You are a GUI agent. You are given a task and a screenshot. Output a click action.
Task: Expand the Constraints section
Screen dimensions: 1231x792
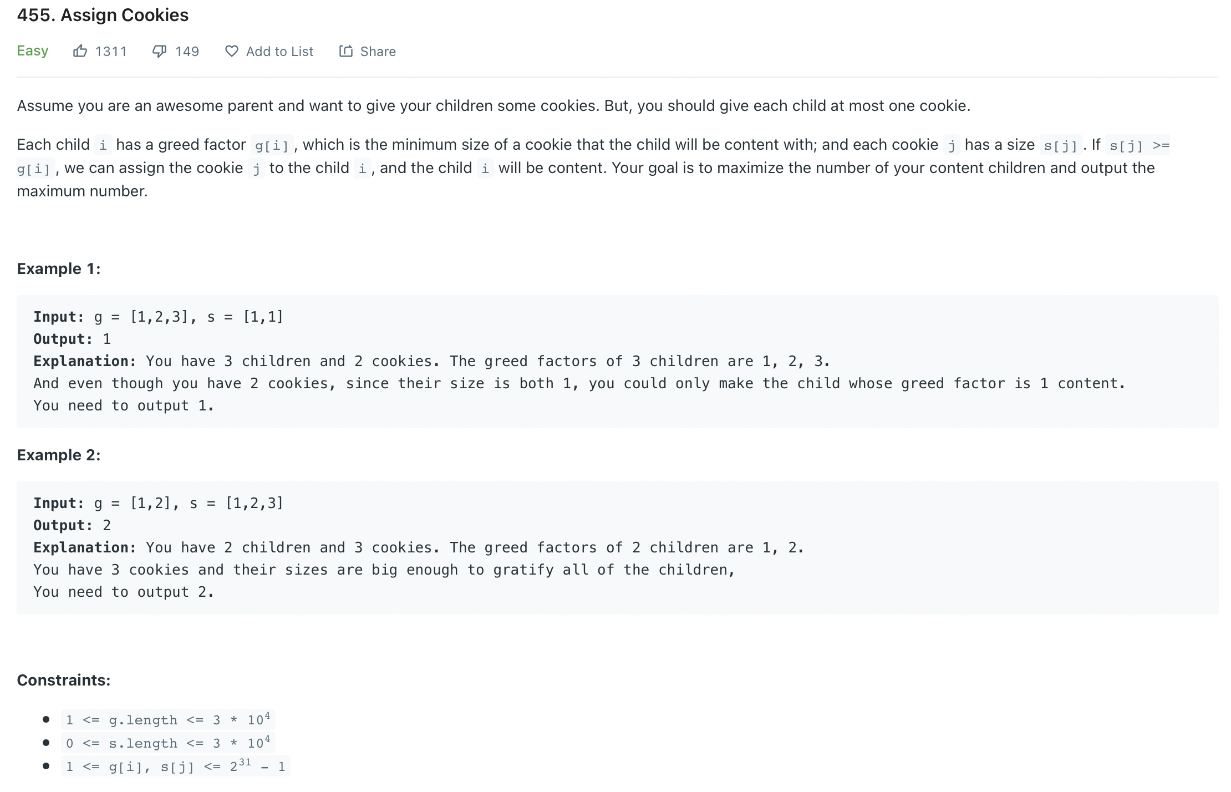63,679
